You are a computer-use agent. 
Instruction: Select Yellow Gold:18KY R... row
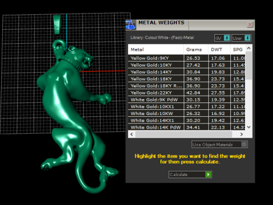[187, 86]
